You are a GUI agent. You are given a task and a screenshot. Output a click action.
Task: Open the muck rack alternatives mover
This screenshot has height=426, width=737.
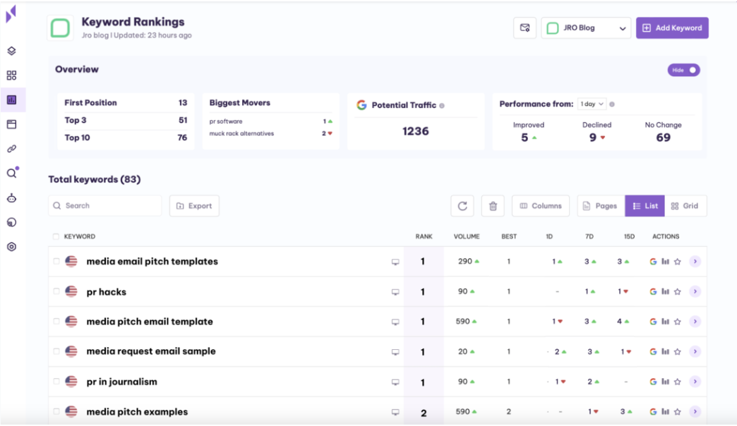241,133
